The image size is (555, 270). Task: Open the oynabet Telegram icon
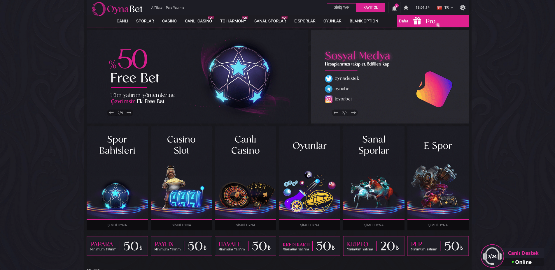(329, 89)
